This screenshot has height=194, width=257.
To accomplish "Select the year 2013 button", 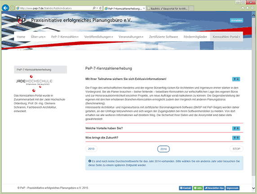I will (91, 149).
